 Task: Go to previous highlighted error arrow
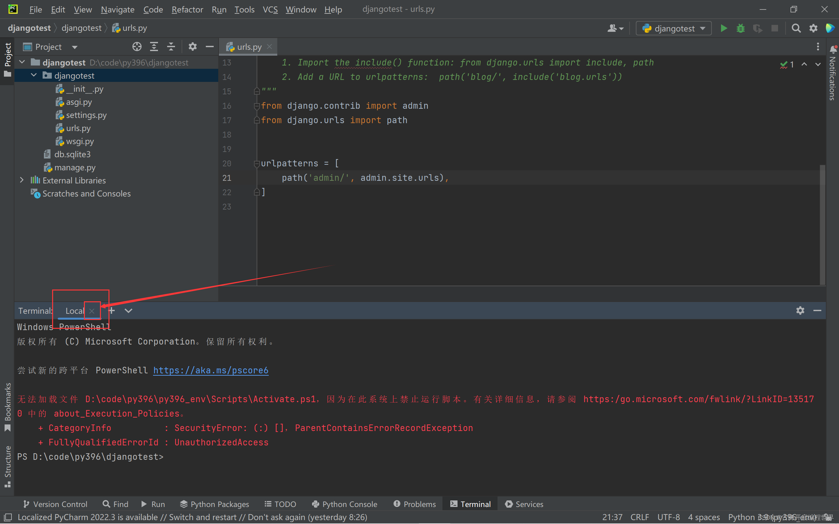point(804,65)
